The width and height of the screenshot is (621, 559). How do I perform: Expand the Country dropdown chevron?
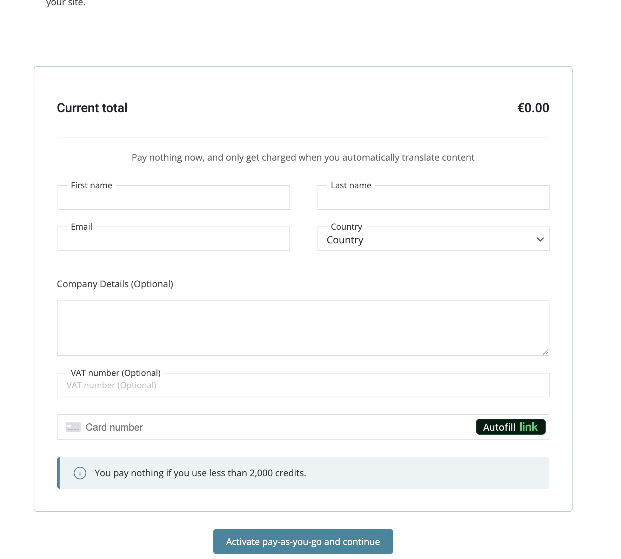(x=540, y=240)
